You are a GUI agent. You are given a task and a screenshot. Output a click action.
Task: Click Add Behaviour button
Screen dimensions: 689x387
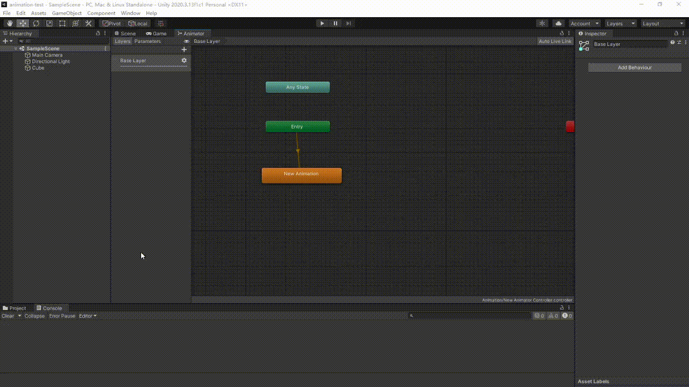[635, 67]
